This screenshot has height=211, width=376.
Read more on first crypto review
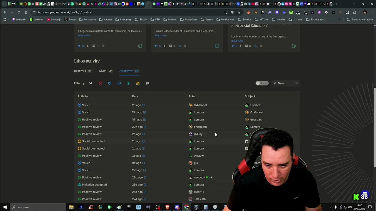tap(237, 41)
